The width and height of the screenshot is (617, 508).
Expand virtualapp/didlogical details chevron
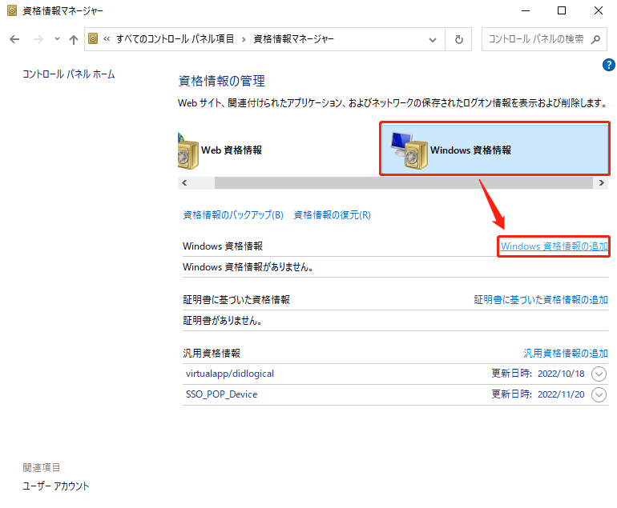[599, 374]
